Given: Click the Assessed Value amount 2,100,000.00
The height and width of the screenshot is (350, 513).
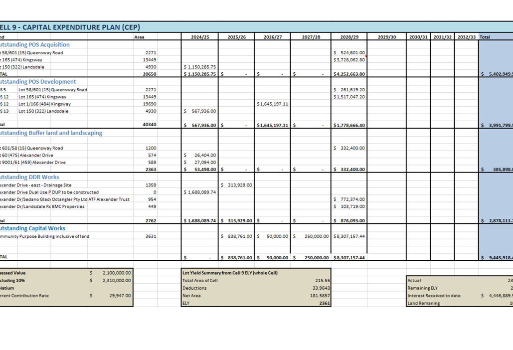Looking at the screenshot, I should click(x=117, y=273).
